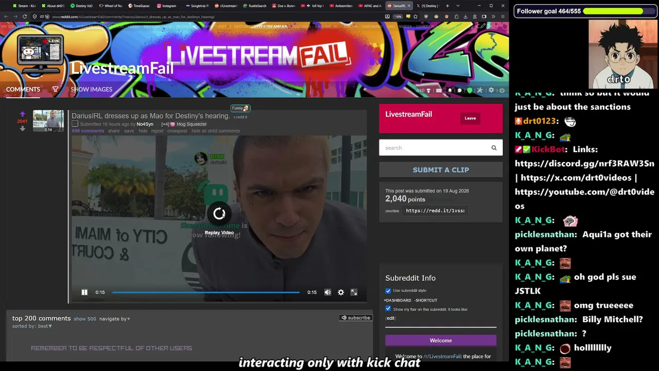The height and width of the screenshot is (371, 659).
Task: Switch to the TimeGuessr browser tab
Action: tap(139, 6)
